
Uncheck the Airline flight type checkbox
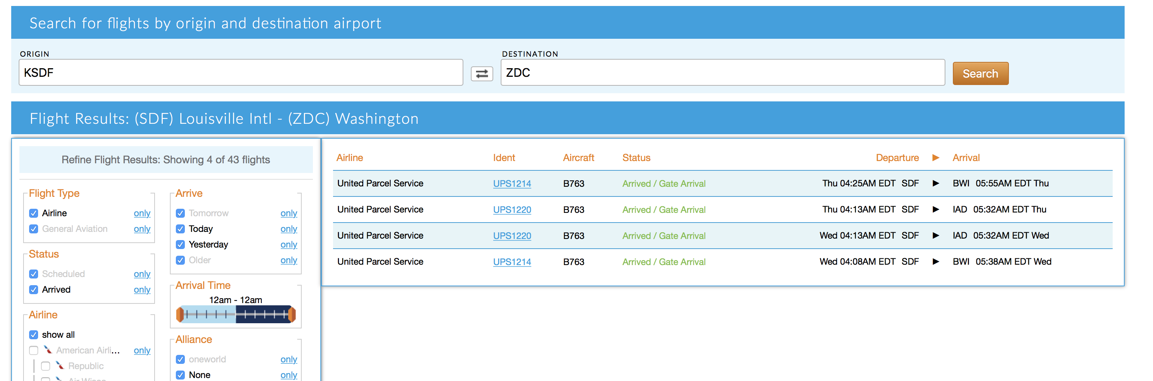34,213
